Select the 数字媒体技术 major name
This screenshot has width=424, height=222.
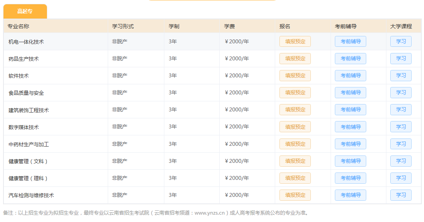[x=24, y=127]
